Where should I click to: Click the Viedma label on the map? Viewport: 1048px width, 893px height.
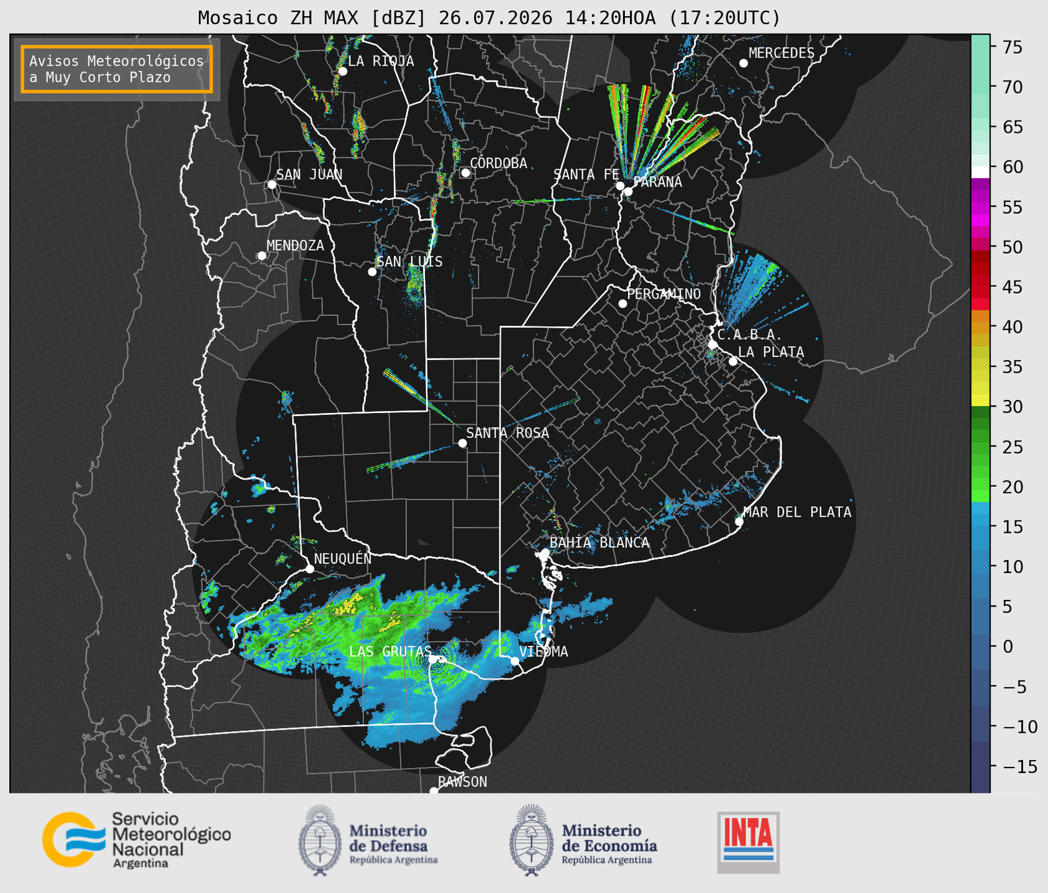coord(544,651)
